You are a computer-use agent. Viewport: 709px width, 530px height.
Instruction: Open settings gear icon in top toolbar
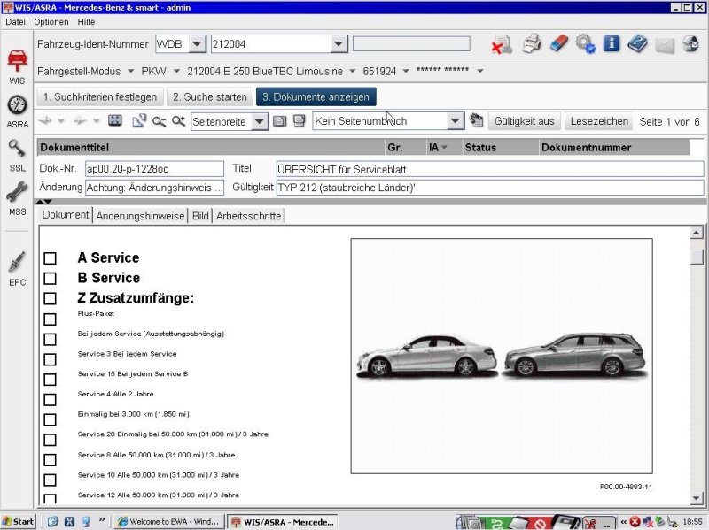pyautogui.click(x=585, y=44)
